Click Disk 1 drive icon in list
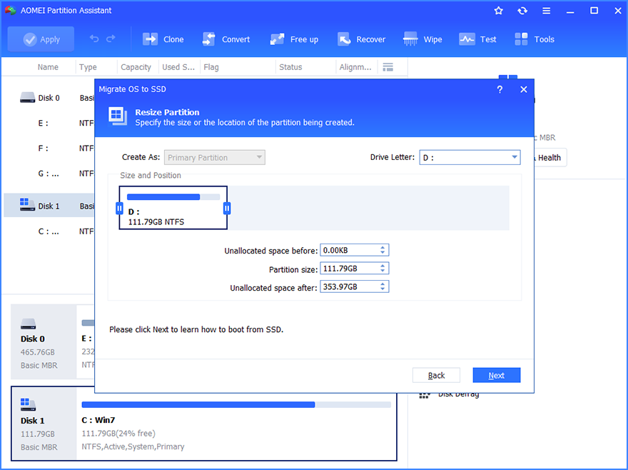The width and height of the screenshot is (628, 470). tap(27, 204)
